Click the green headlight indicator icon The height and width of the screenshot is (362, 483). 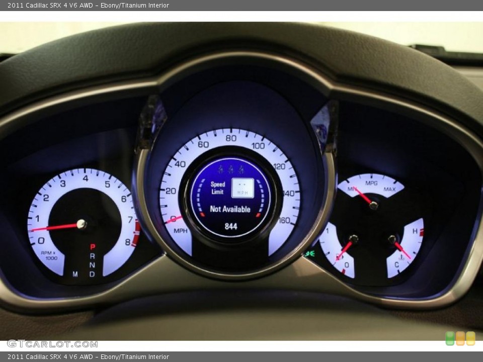point(309,253)
